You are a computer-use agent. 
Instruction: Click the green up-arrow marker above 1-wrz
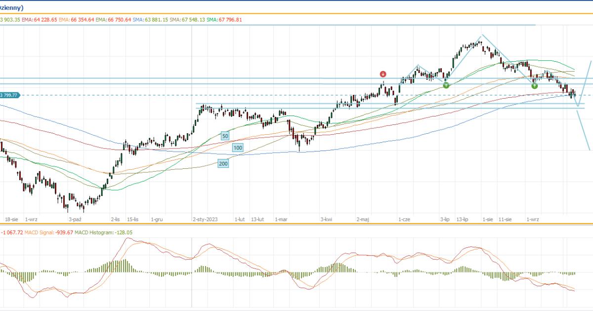coord(534,86)
